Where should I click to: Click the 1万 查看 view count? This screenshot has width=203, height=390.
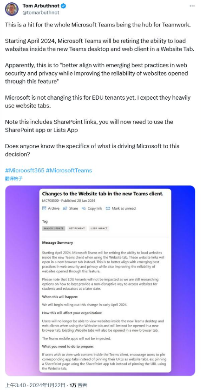(x=79, y=385)
